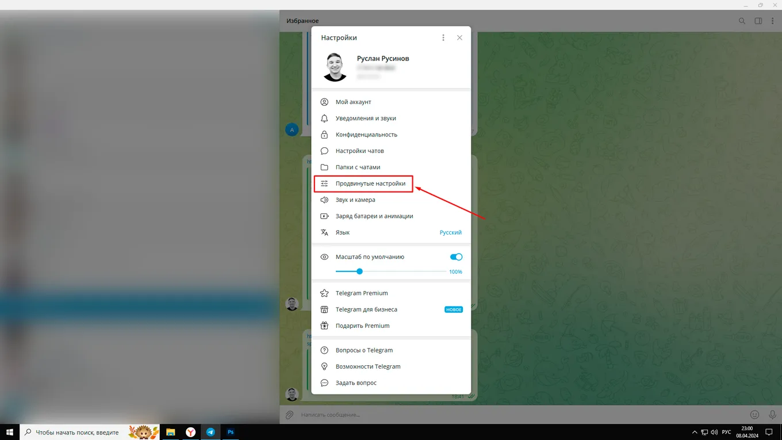The image size is (782, 440).
Task: Open Возможности Telegram
Action: (391, 366)
